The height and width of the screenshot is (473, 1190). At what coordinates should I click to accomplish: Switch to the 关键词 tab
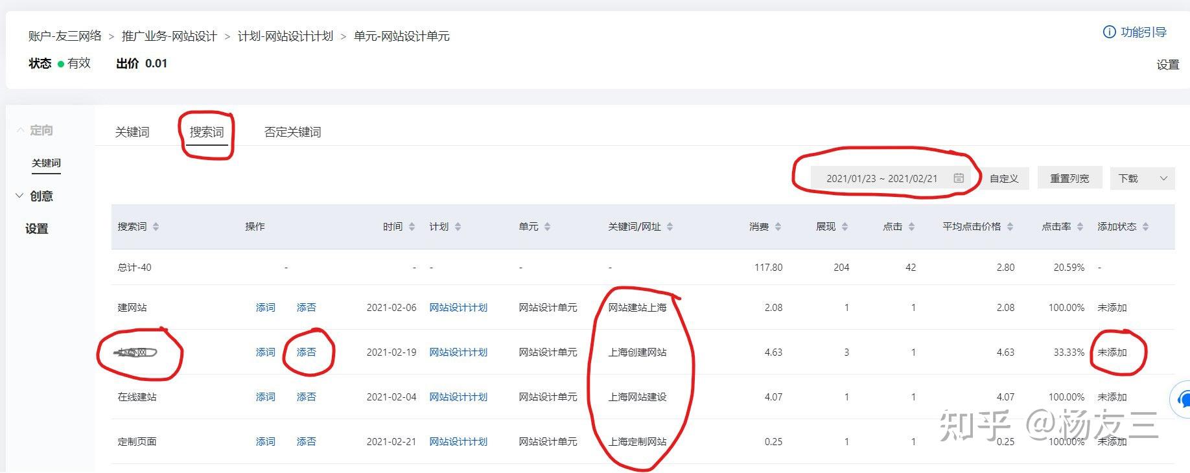pos(132,132)
